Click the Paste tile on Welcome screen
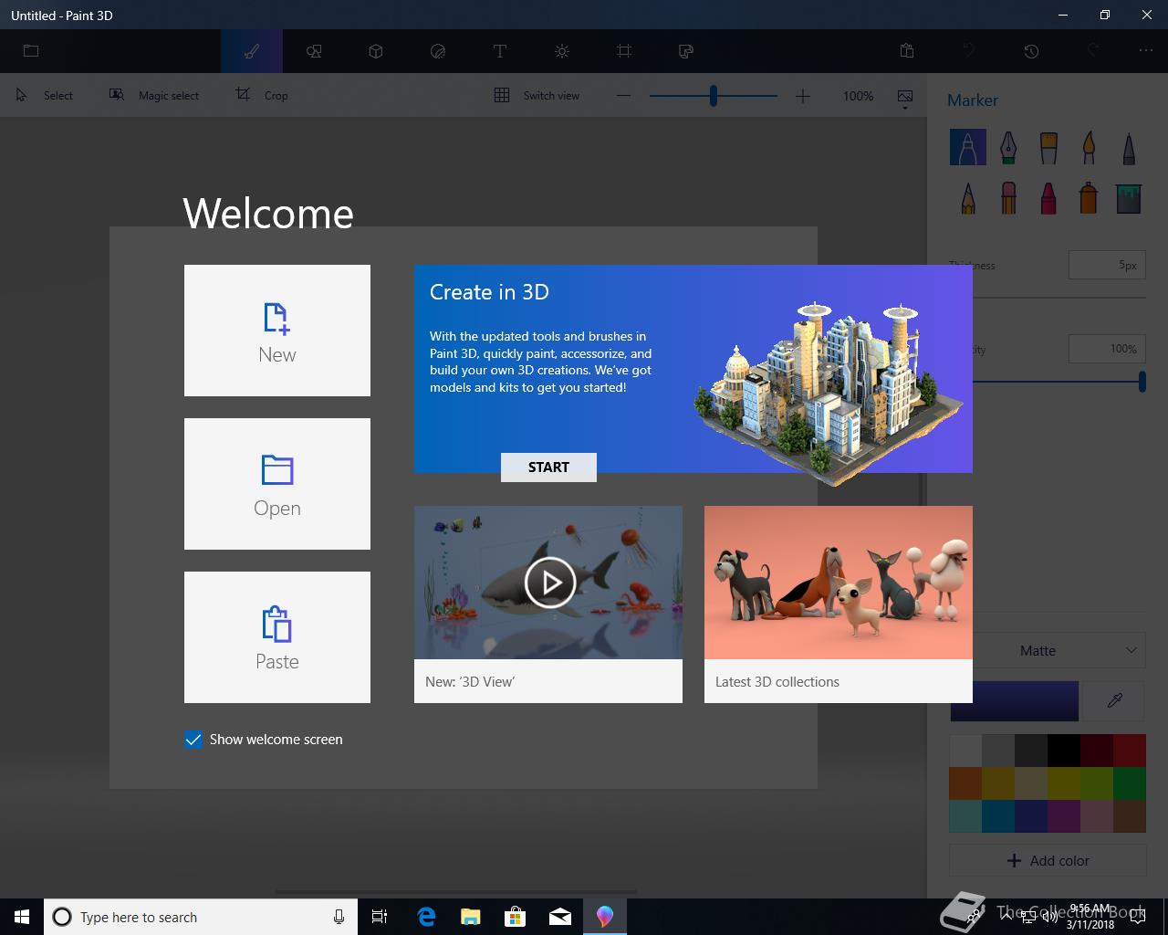Image resolution: width=1168 pixels, height=935 pixels. [277, 637]
